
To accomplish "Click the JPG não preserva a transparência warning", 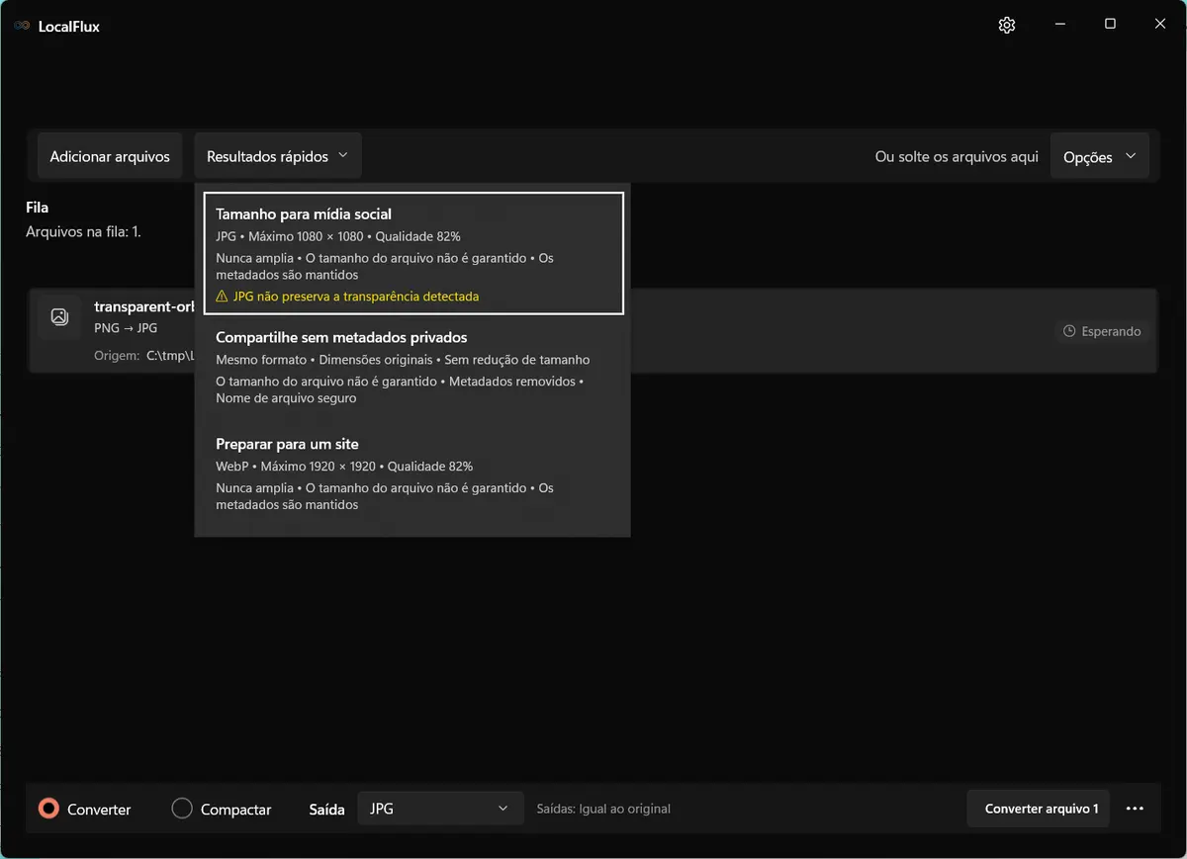I will tap(356, 297).
